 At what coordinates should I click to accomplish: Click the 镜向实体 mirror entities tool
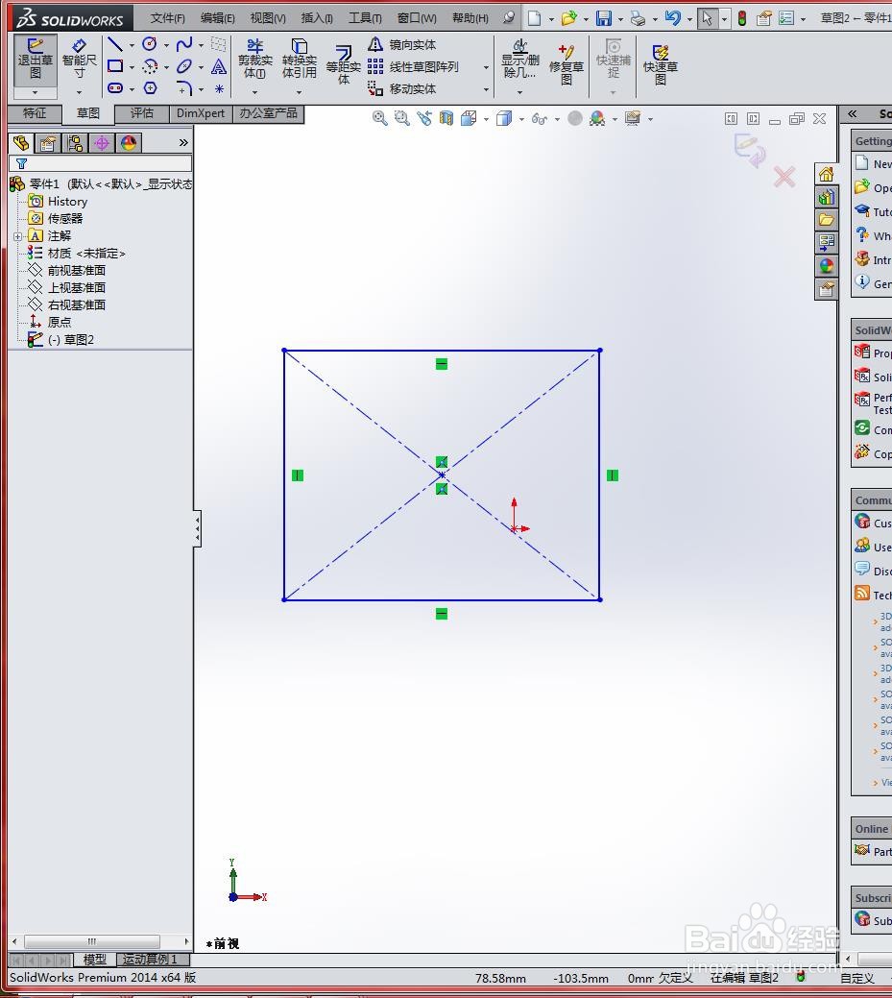point(402,44)
